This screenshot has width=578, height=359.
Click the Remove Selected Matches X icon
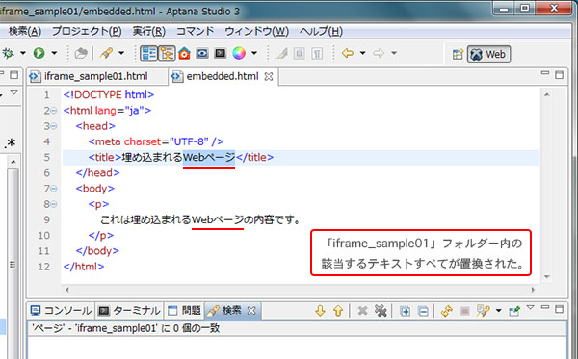point(363,311)
